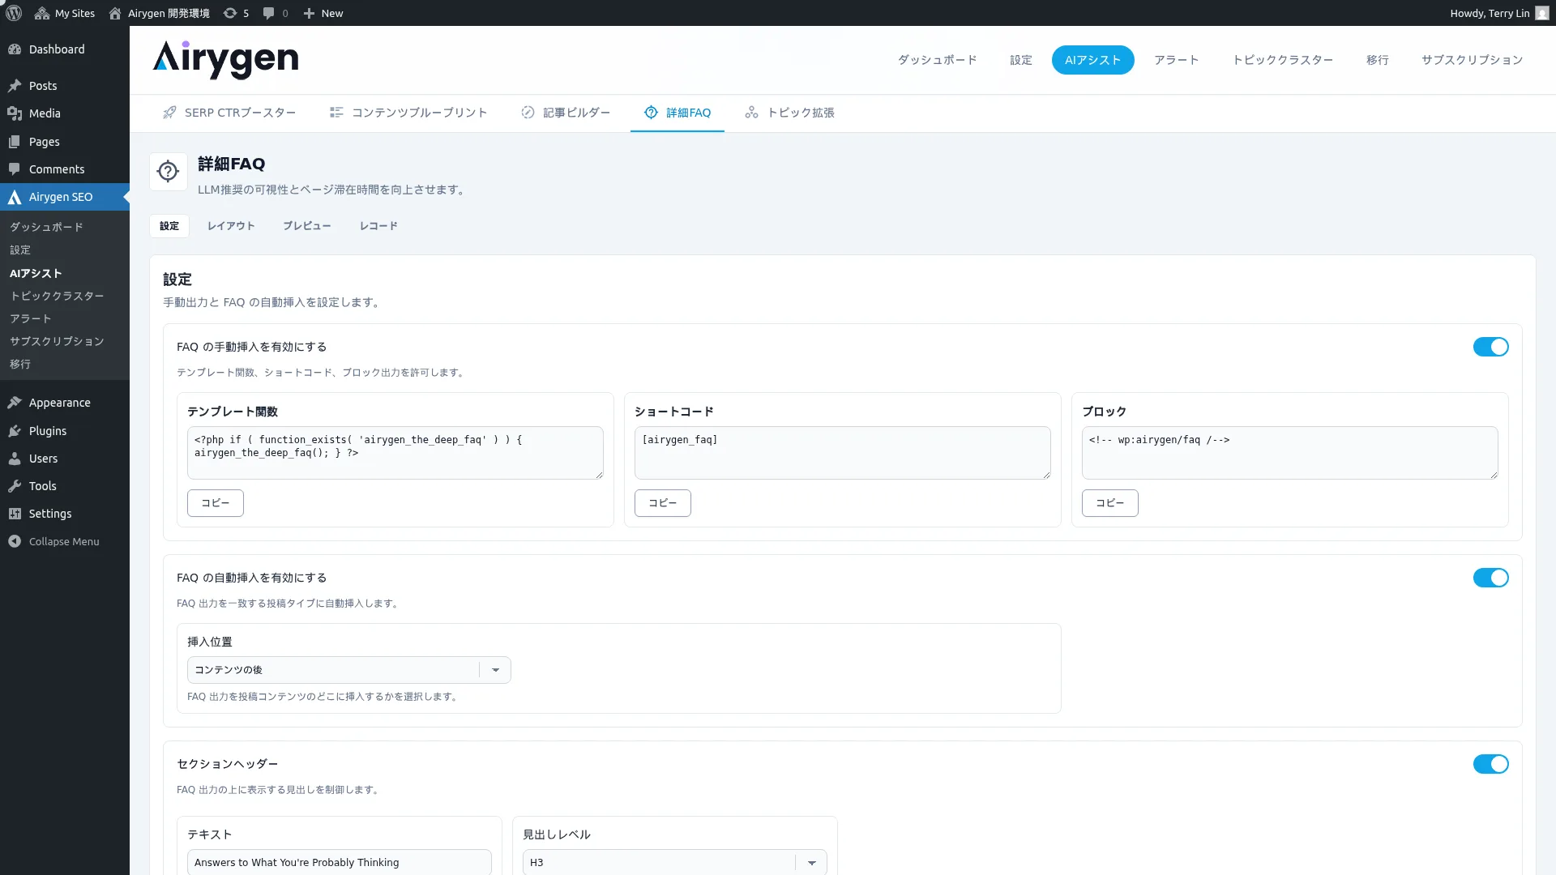1556x875 pixels.
Task: Open the 挿入位置 dropdown
Action: 348,670
